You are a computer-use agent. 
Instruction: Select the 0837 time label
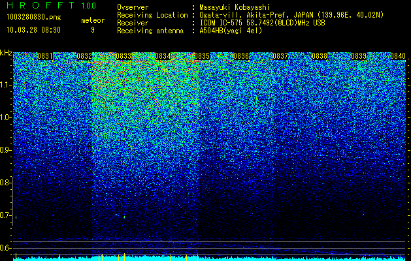tap(280, 56)
